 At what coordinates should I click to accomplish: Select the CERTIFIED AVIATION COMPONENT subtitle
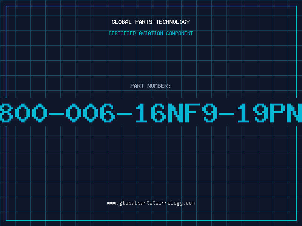[x=151, y=33]
